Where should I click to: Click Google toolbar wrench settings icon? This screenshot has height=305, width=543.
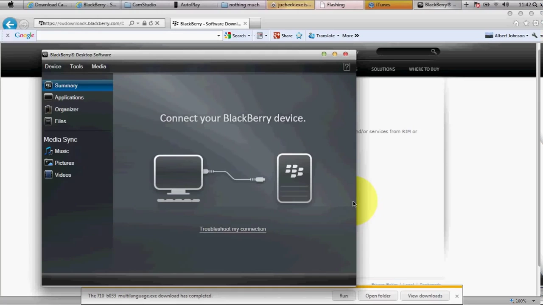[x=535, y=36]
